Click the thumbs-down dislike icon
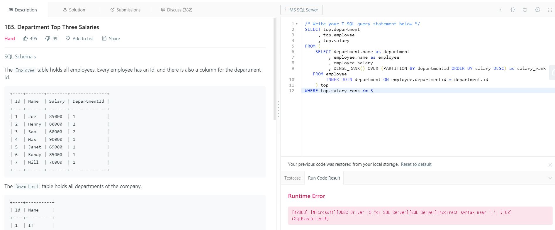Screen dimensions: 555x230 tap(47, 38)
